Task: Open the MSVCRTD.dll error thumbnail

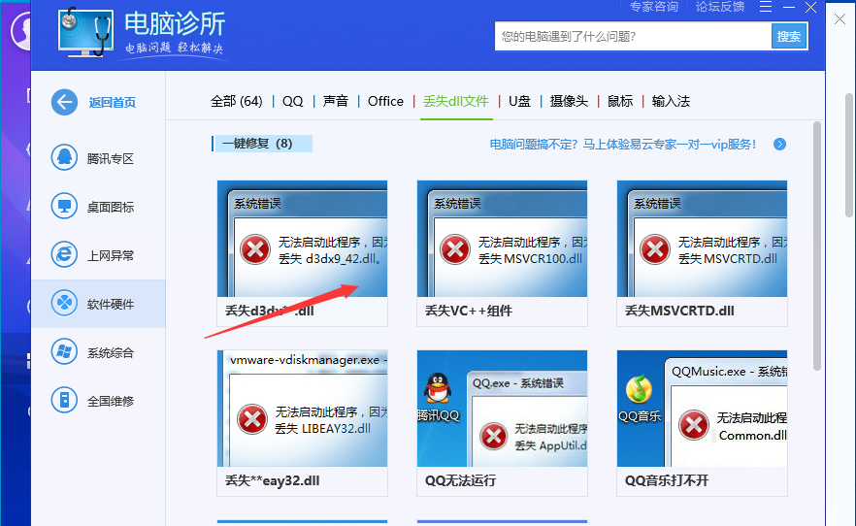Action: (x=702, y=239)
